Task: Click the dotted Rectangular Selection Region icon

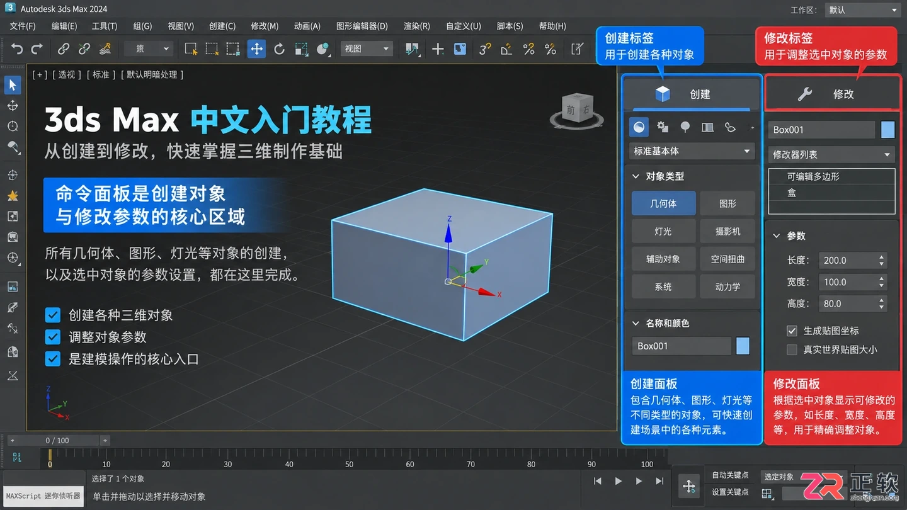Action: tap(212, 48)
